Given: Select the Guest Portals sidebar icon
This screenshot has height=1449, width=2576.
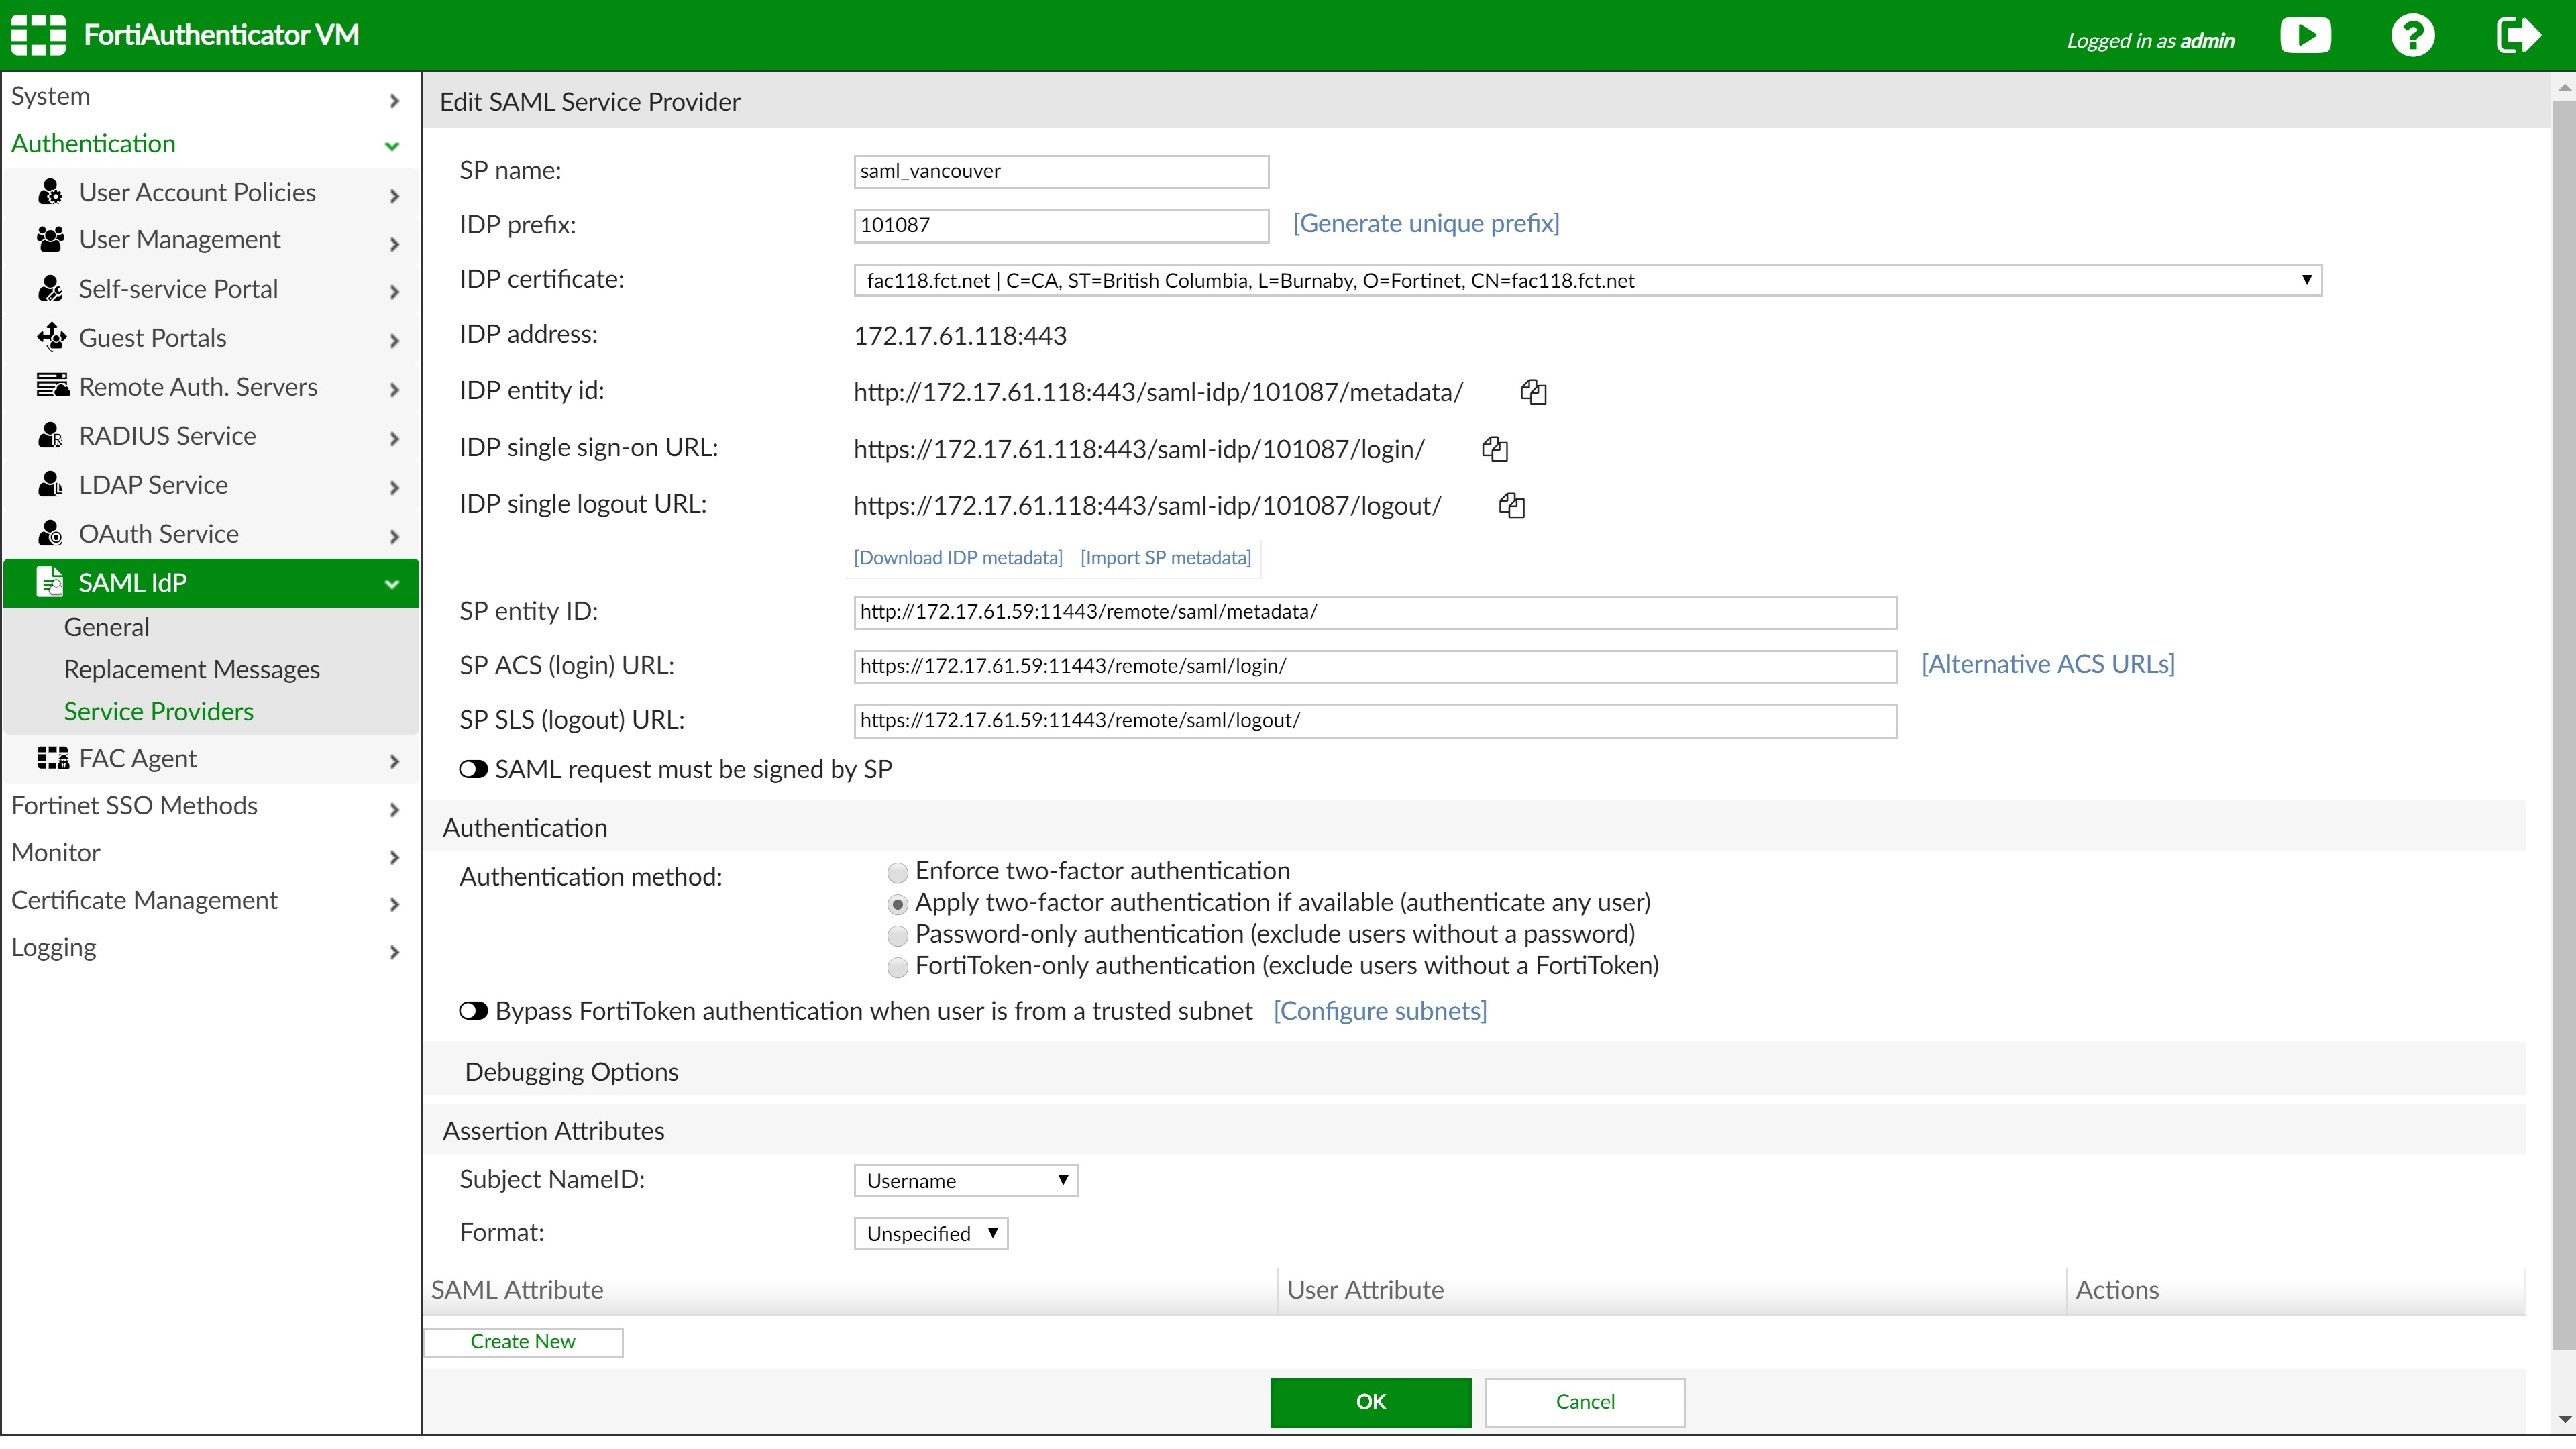Looking at the screenshot, I should click(x=52, y=337).
